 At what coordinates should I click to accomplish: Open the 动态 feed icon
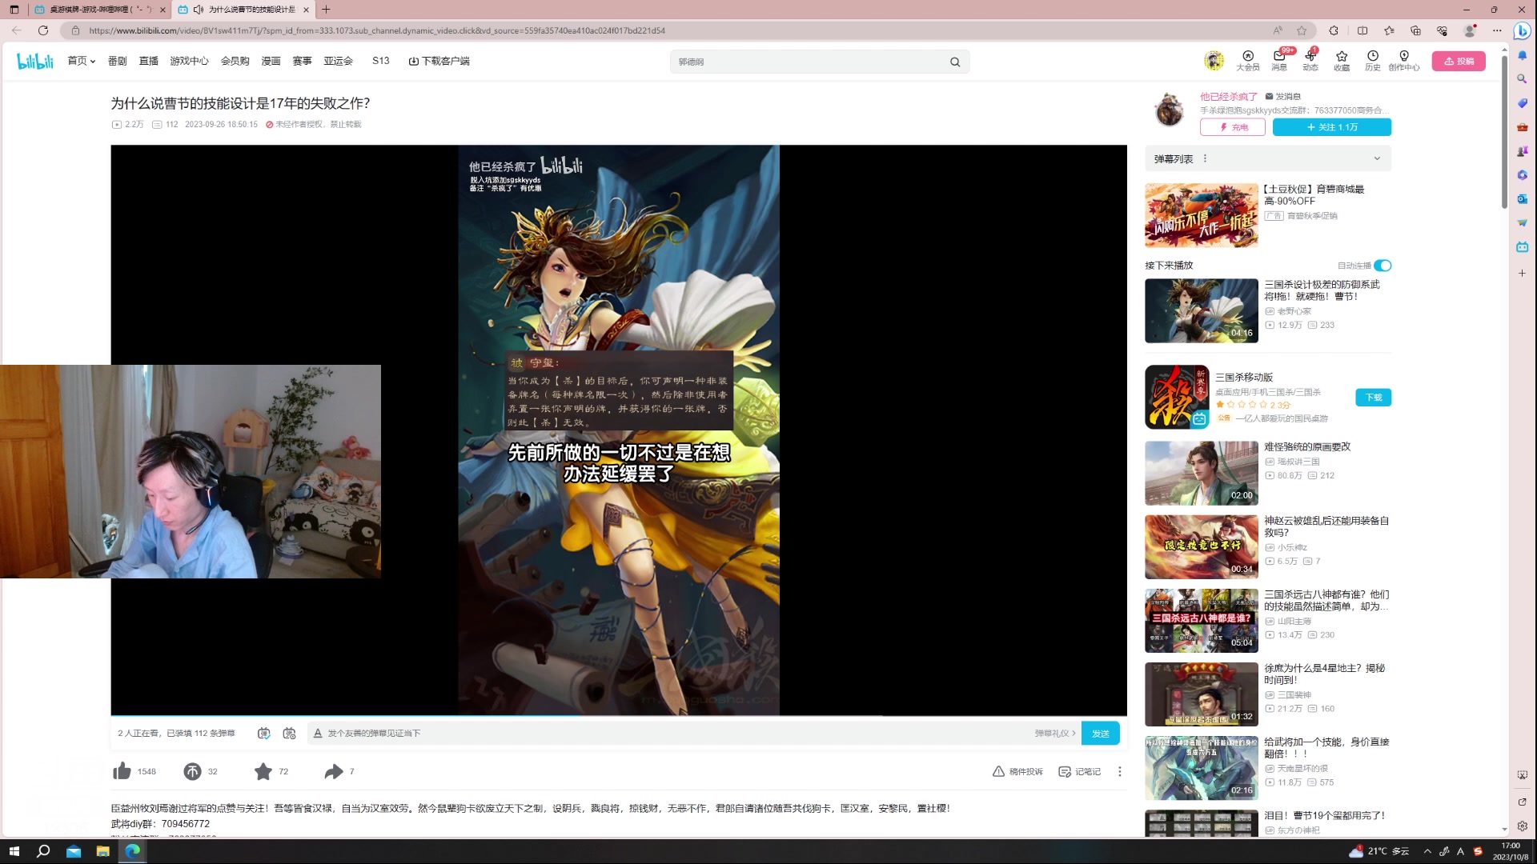click(1310, 60)
